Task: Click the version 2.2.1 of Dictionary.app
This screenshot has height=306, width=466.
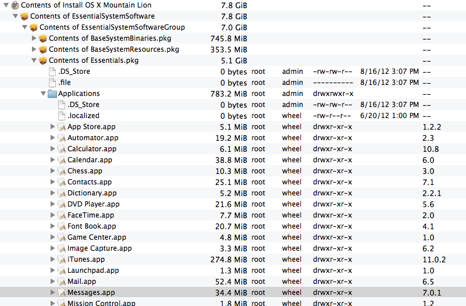Action: point(432,193)
